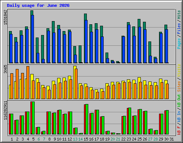Viewport: 183px width, 143px height.
Task: Click the y-axis value 3065
Action: 5,69
